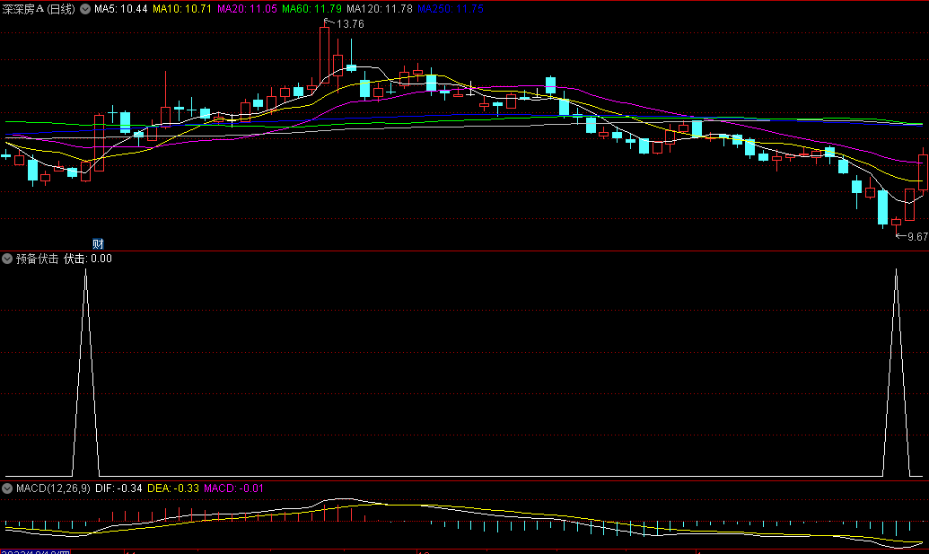The height and width of the screenshot is (554, 929).
Task: Select the 深深房A (日线) chart title
Action: pos(39,9)
